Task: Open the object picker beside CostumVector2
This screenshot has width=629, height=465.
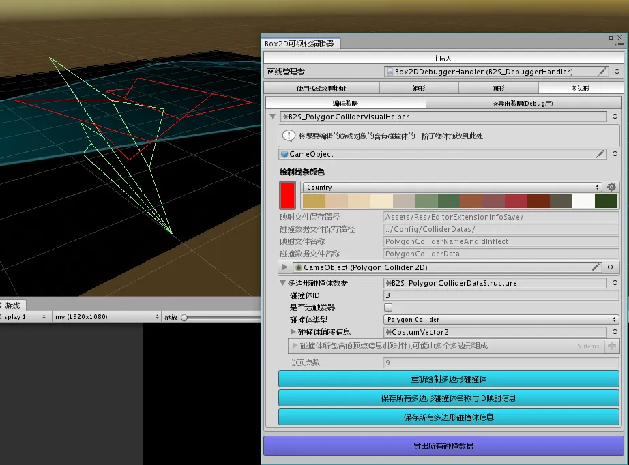Action: pyautogui.click(x=615, y=332)
